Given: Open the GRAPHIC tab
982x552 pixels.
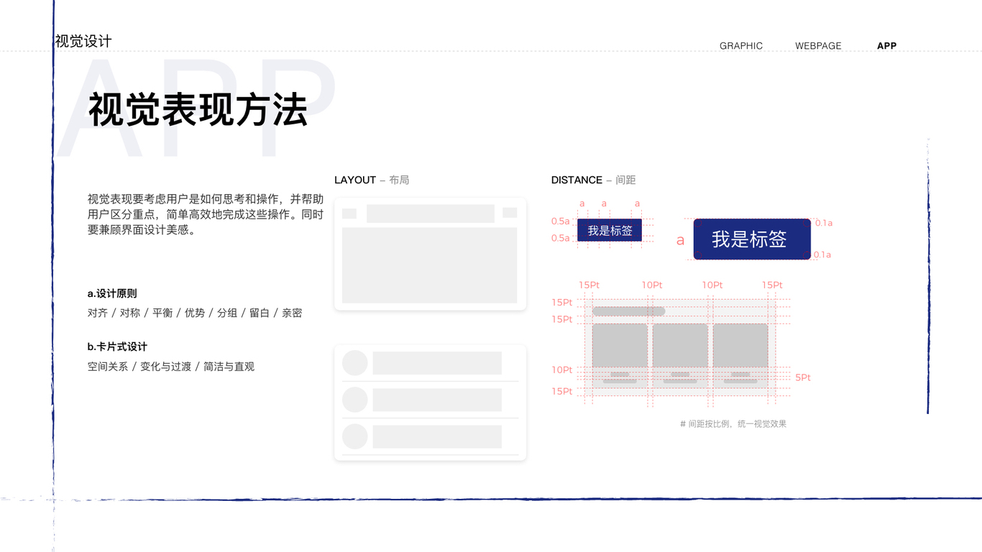Looking at the screenshot, I should pyautogui.click(x=741, y=46).
